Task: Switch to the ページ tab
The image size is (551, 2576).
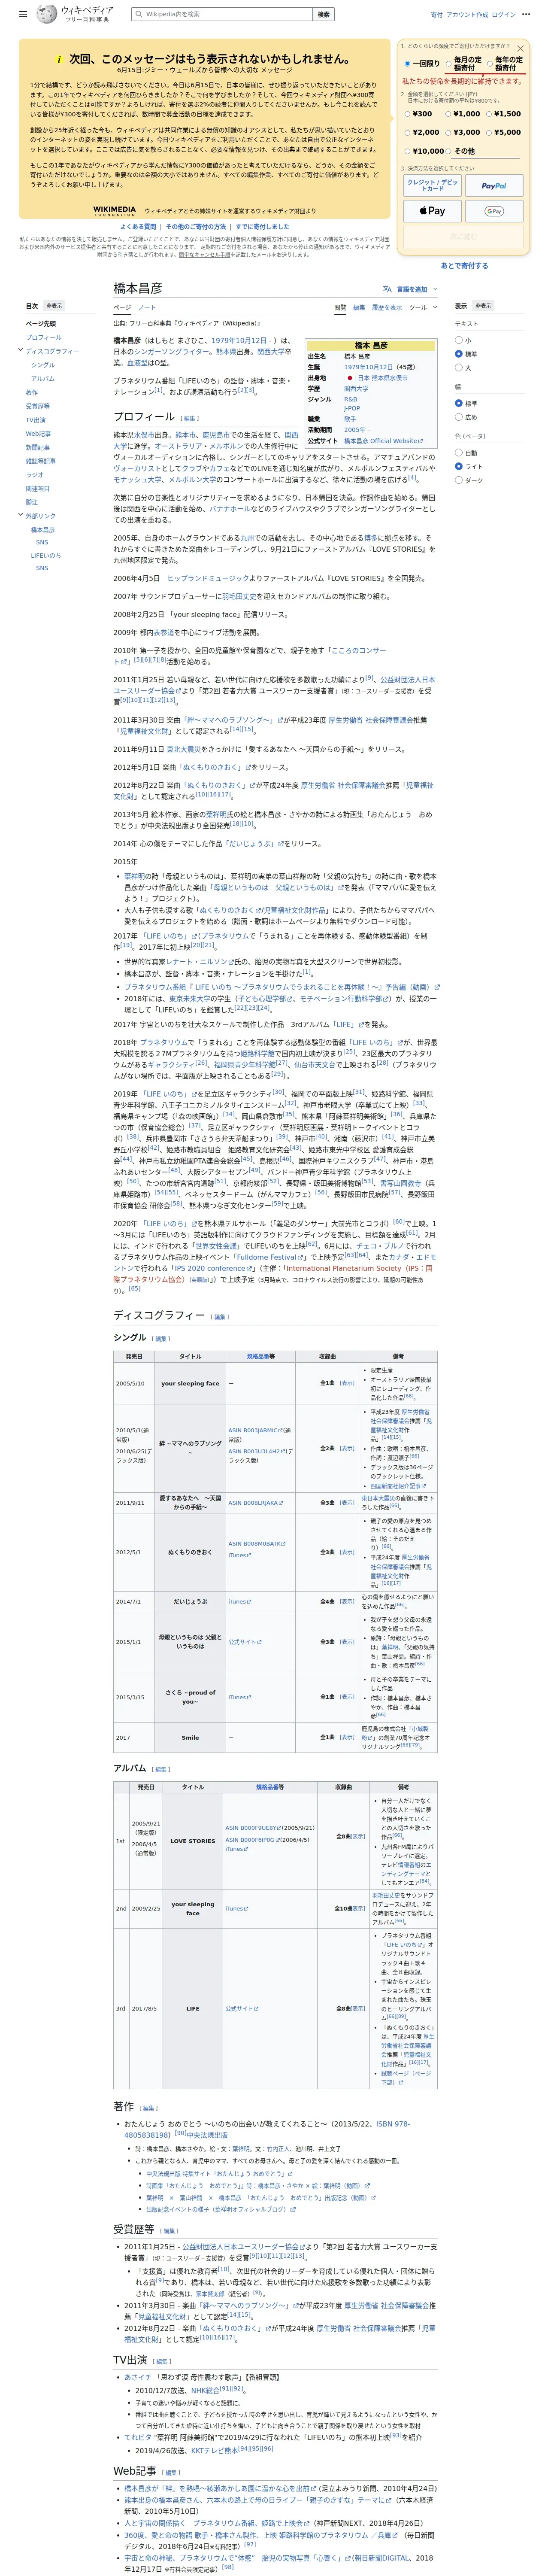Action: [x=122, y=308]
